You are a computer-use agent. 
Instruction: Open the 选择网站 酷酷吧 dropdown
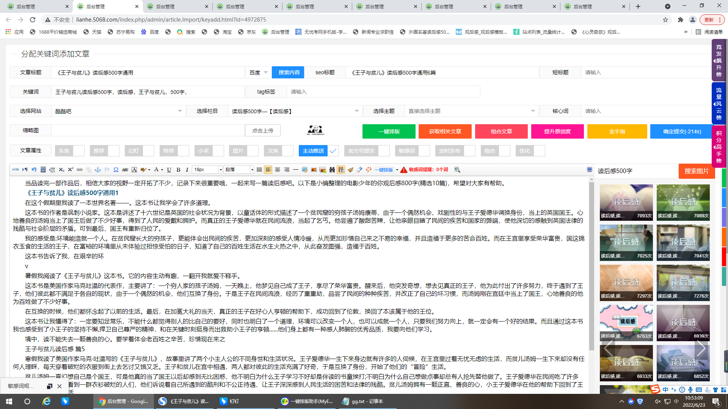(118, 111)
